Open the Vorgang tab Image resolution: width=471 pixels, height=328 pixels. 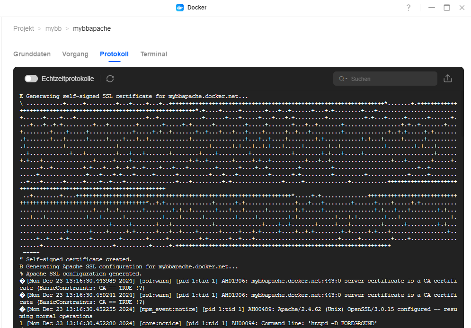point(75,54)
